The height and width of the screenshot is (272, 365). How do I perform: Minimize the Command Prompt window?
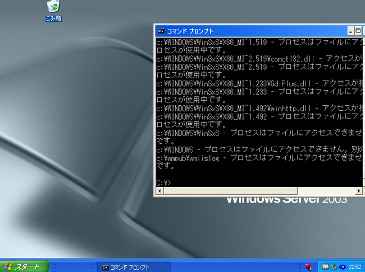coord(350,31)
